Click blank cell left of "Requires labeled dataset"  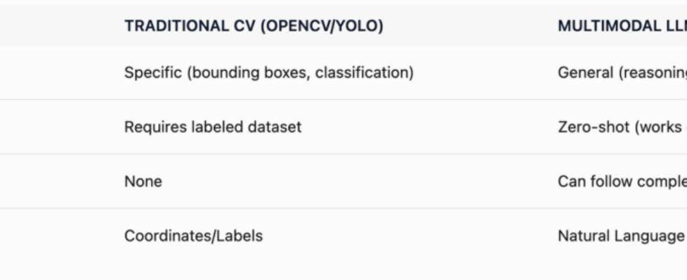pos(56,127)
